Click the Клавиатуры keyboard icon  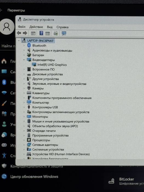point(29,93)
